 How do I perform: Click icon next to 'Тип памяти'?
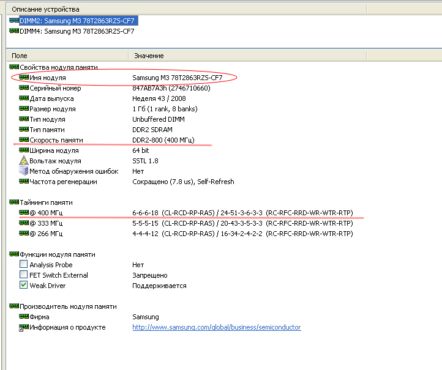coord(24,129)
